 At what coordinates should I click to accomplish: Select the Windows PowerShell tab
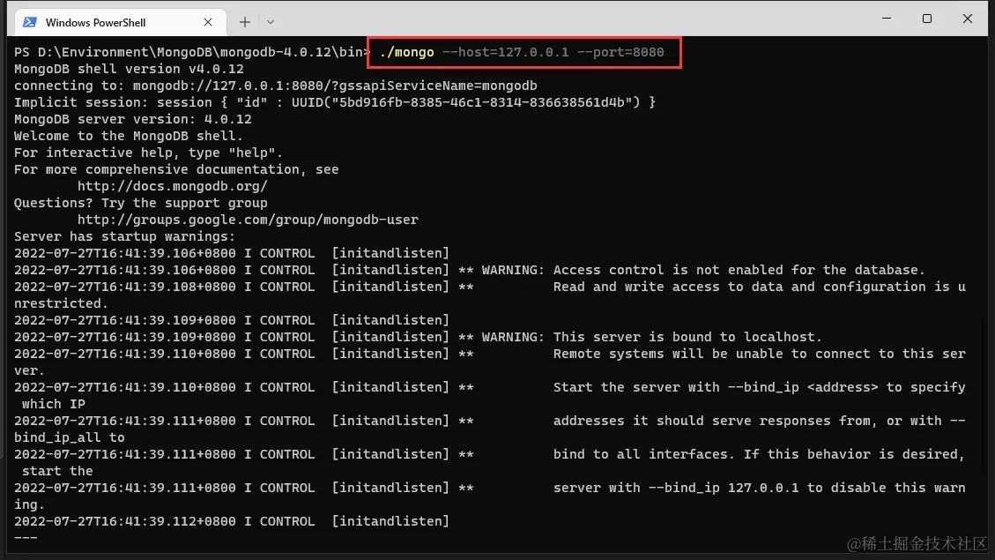119,22
